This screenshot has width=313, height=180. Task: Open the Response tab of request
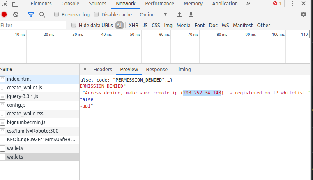click(156, 70)
